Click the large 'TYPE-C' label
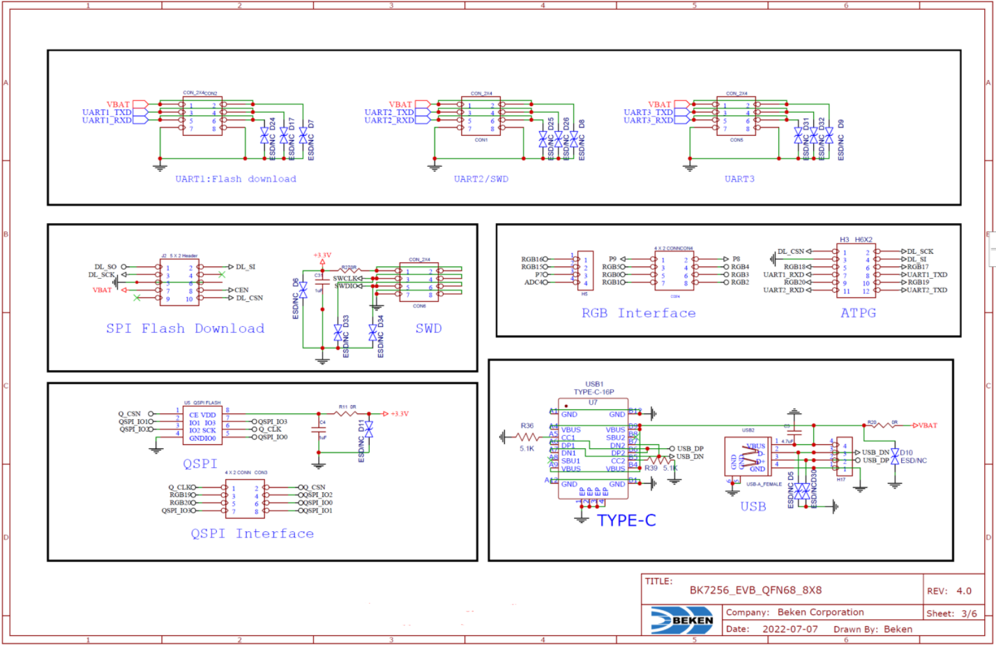 point(626,520)
